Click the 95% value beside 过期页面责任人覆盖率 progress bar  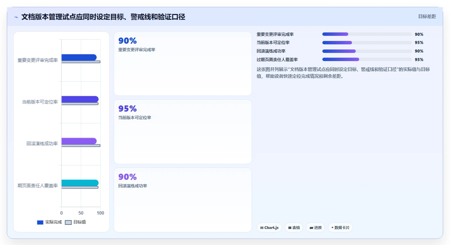coord(419,60)
